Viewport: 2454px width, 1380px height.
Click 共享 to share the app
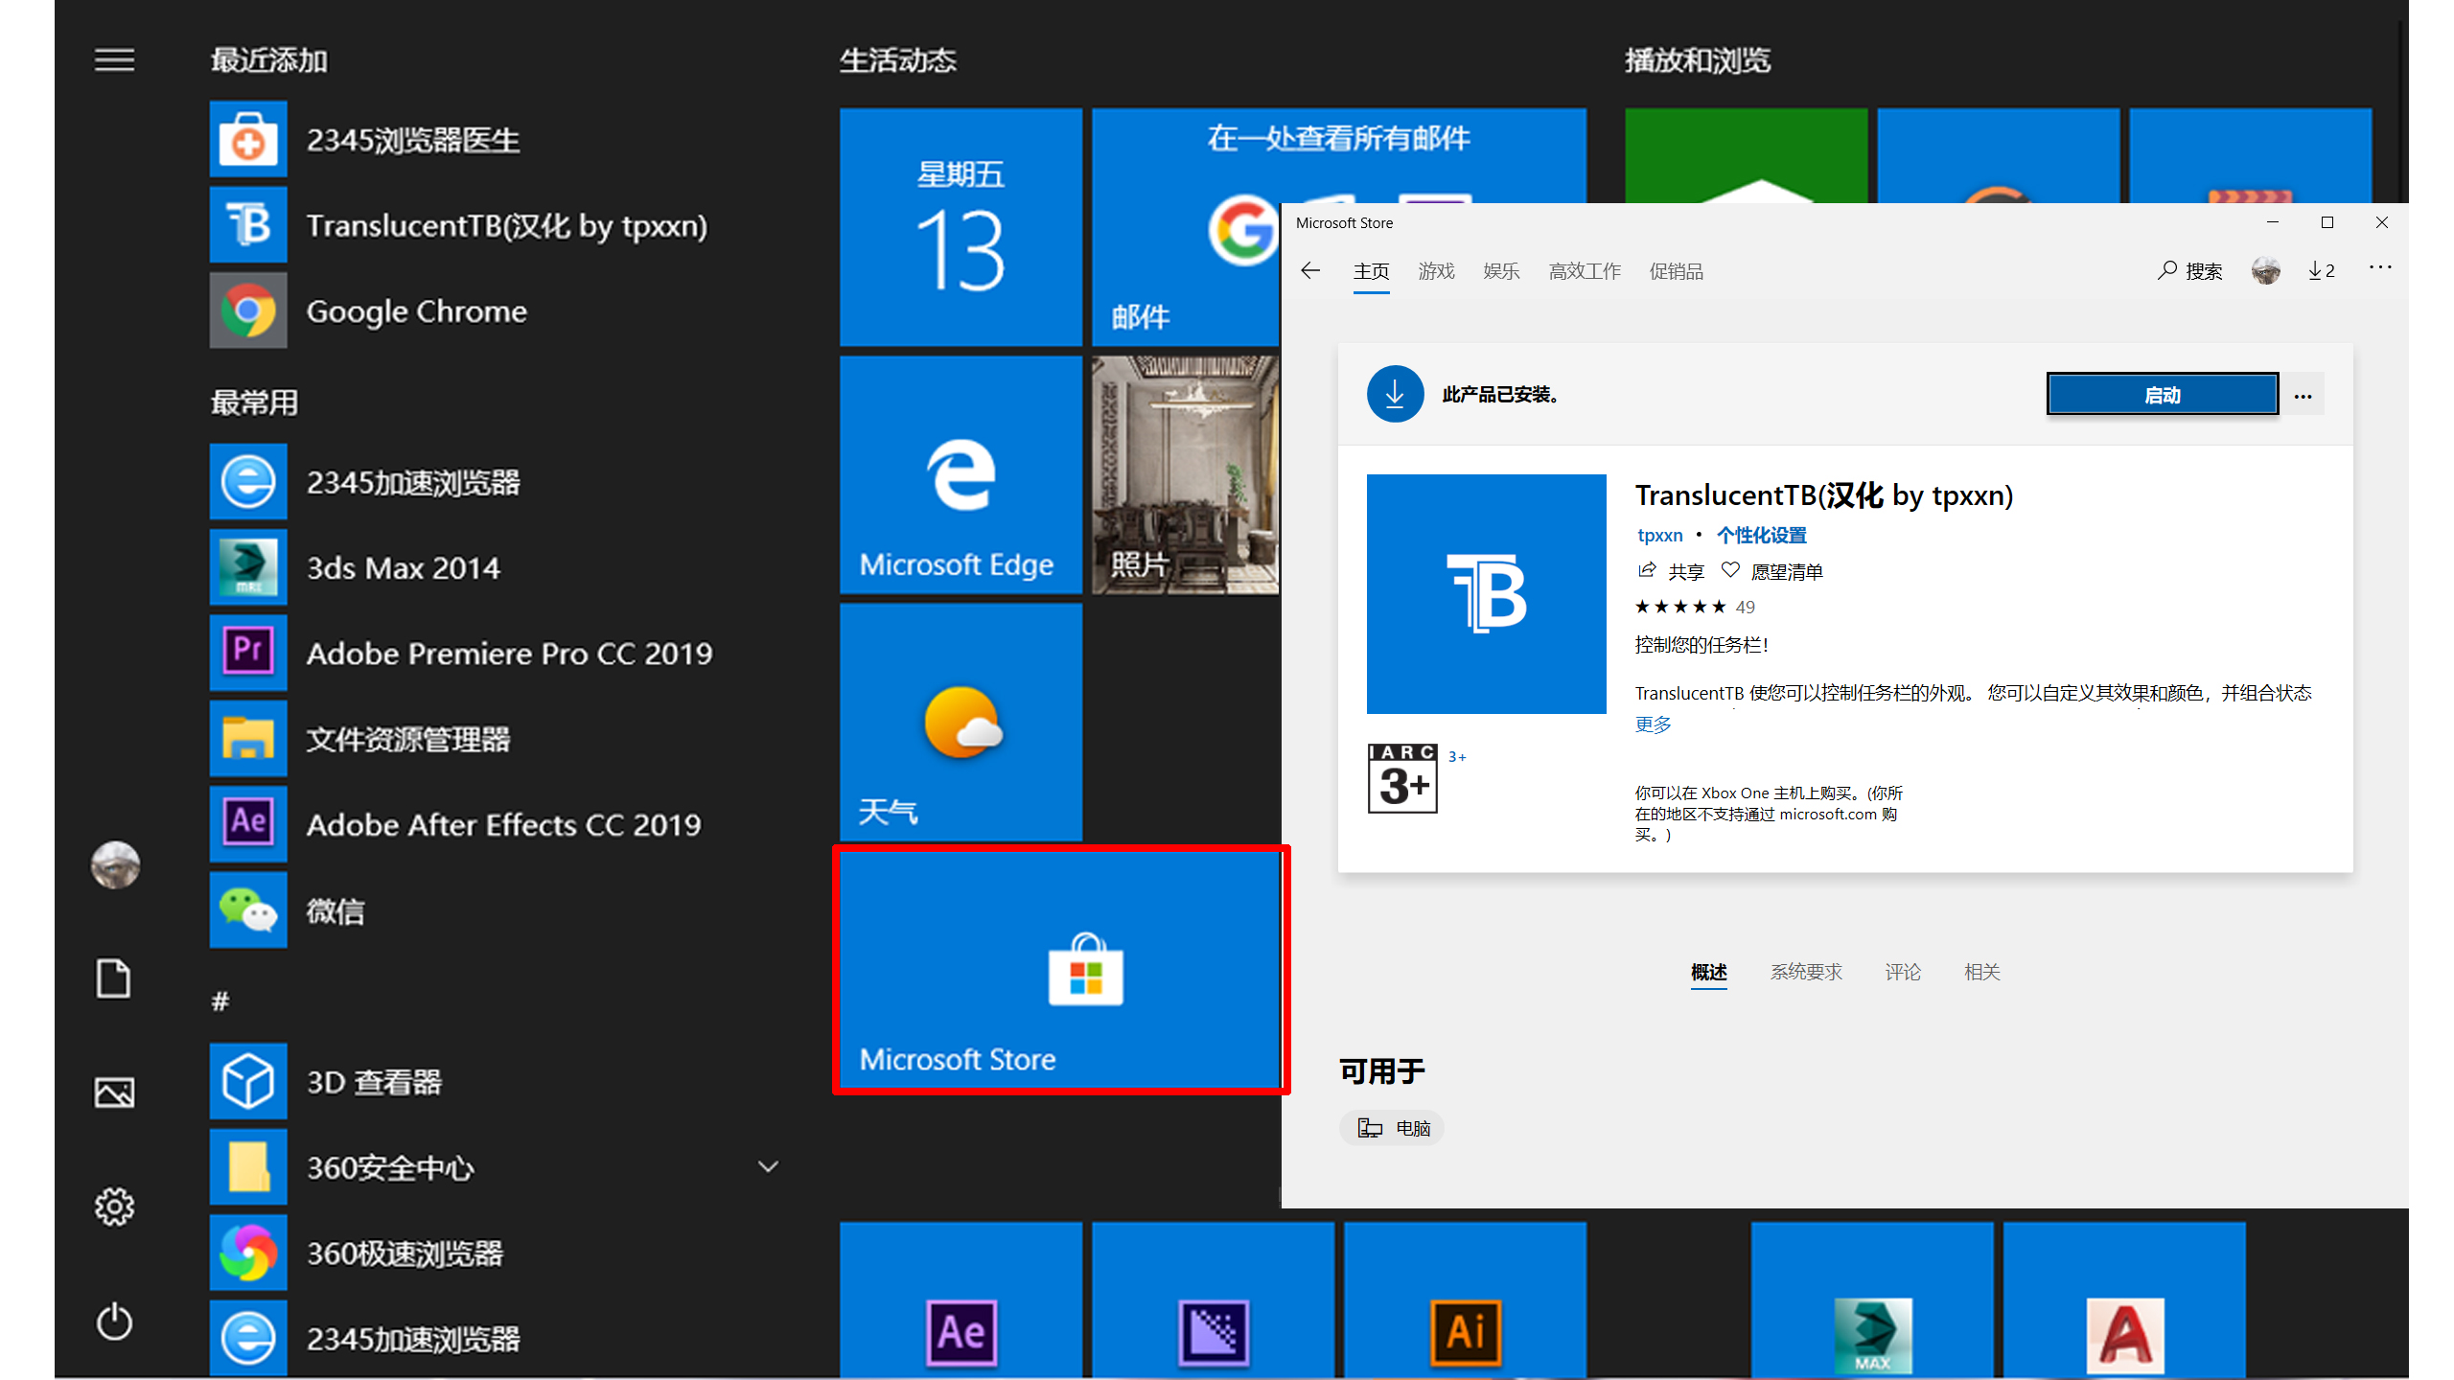click(1671, 571)
